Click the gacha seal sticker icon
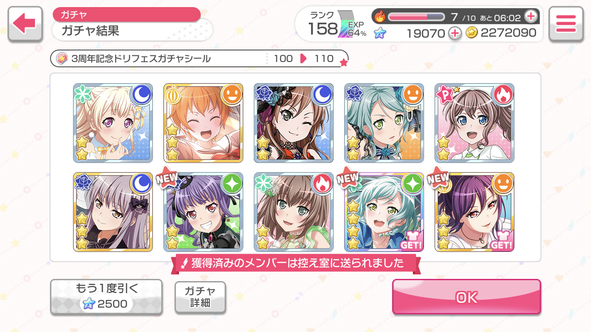The width and height of the screenshot is (591, 332). [x=62, y=58]
